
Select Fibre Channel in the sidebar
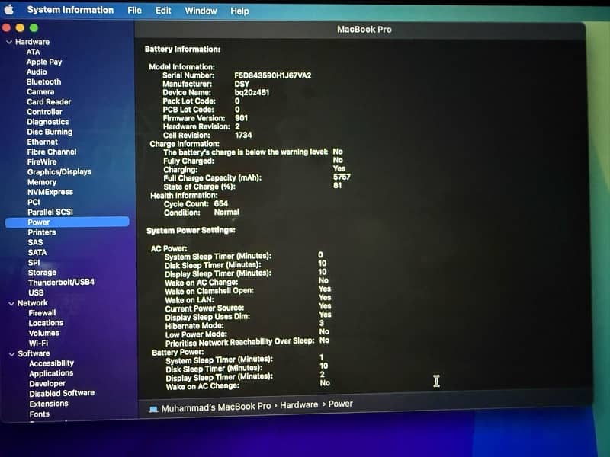(x=52, y=152)
